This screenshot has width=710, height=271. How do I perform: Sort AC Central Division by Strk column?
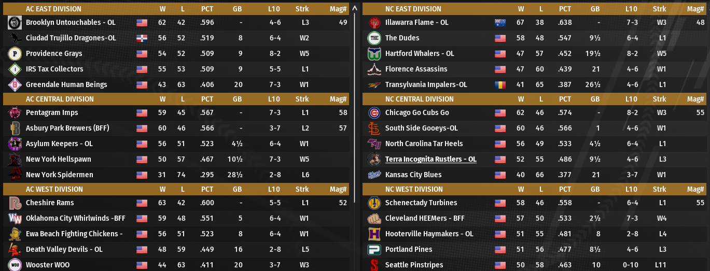coord(302,99)
